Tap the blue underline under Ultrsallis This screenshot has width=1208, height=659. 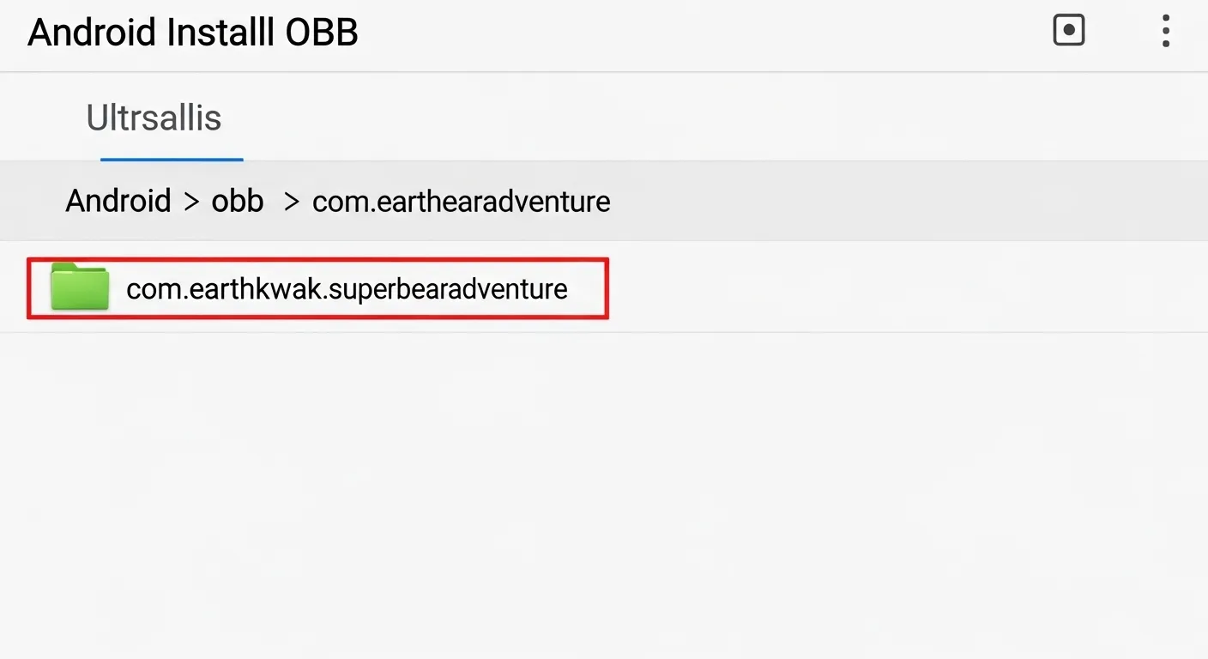pyautogui.click(x=171, y=157)
